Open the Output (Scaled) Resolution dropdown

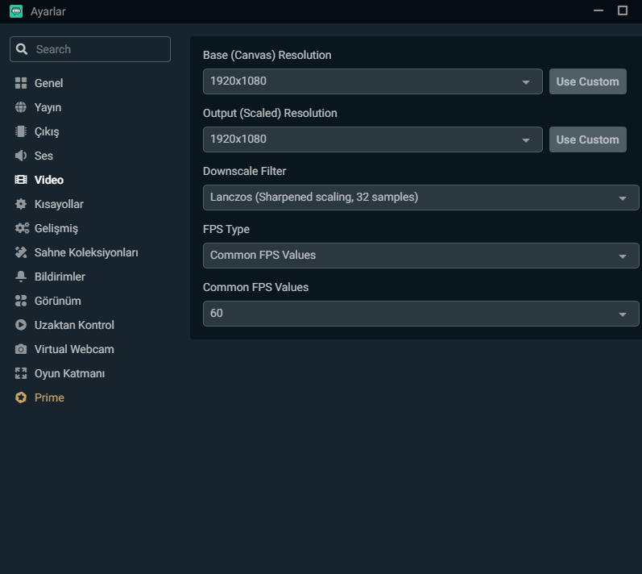click(x=372, y=139)
